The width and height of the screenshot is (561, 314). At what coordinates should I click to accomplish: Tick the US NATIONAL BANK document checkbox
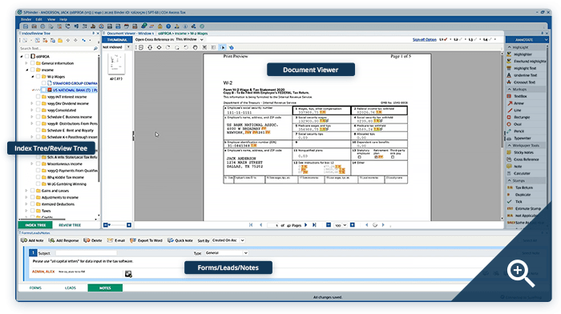coord(43,91)
